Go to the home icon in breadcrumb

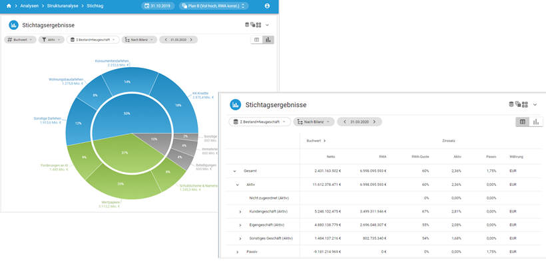pyautogui.click(x=9, y=6)
